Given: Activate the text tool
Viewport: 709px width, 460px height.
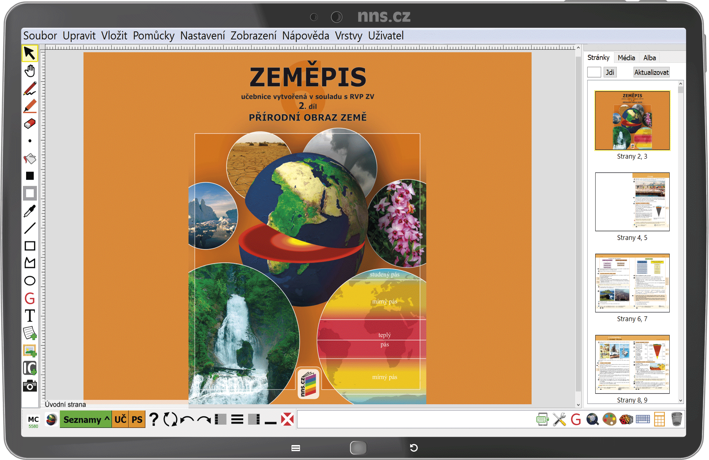Looking at the screenshot, I should click(30, 316).
